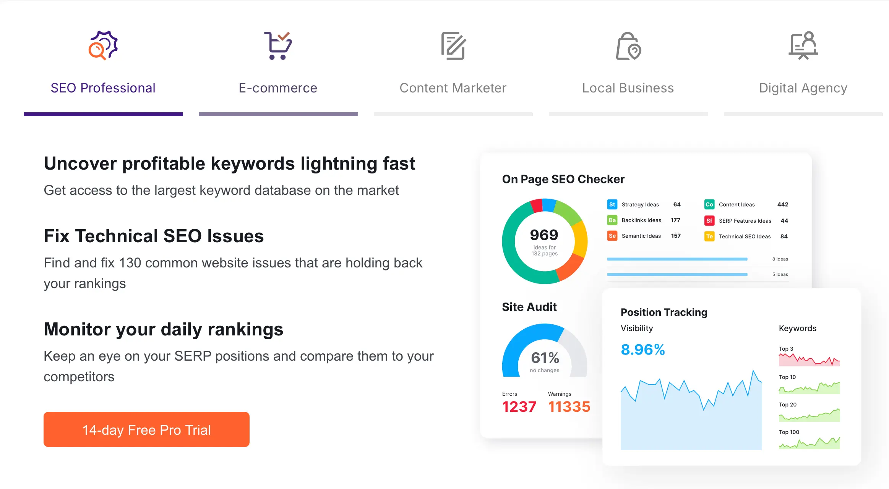Click the red 'Sf' SERP Features badge
Image resolution: width=889 pixels, height=489 pixels.
[x=709, y=220]
